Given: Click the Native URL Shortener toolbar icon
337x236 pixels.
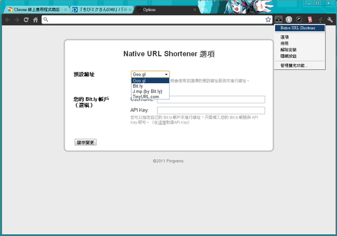Looking at the screenshot, I should pos(279,20).
